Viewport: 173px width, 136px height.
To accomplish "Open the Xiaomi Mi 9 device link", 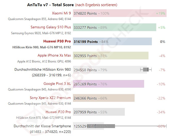I will tap(61, 13).
